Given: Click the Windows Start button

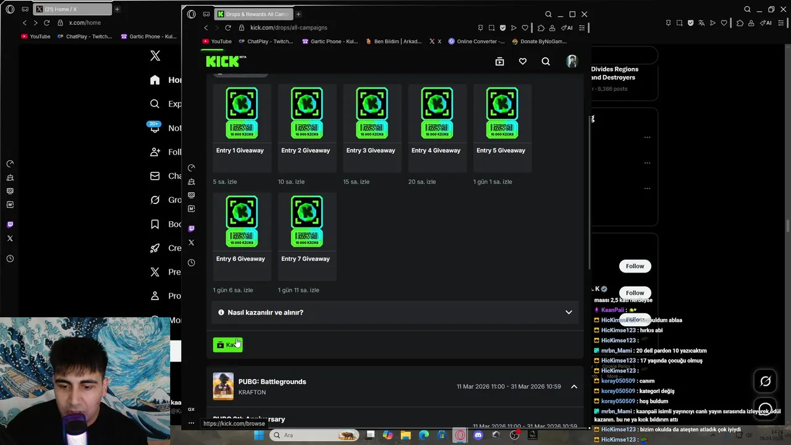Looking at the screenshot, I should [x=258, y=435].
